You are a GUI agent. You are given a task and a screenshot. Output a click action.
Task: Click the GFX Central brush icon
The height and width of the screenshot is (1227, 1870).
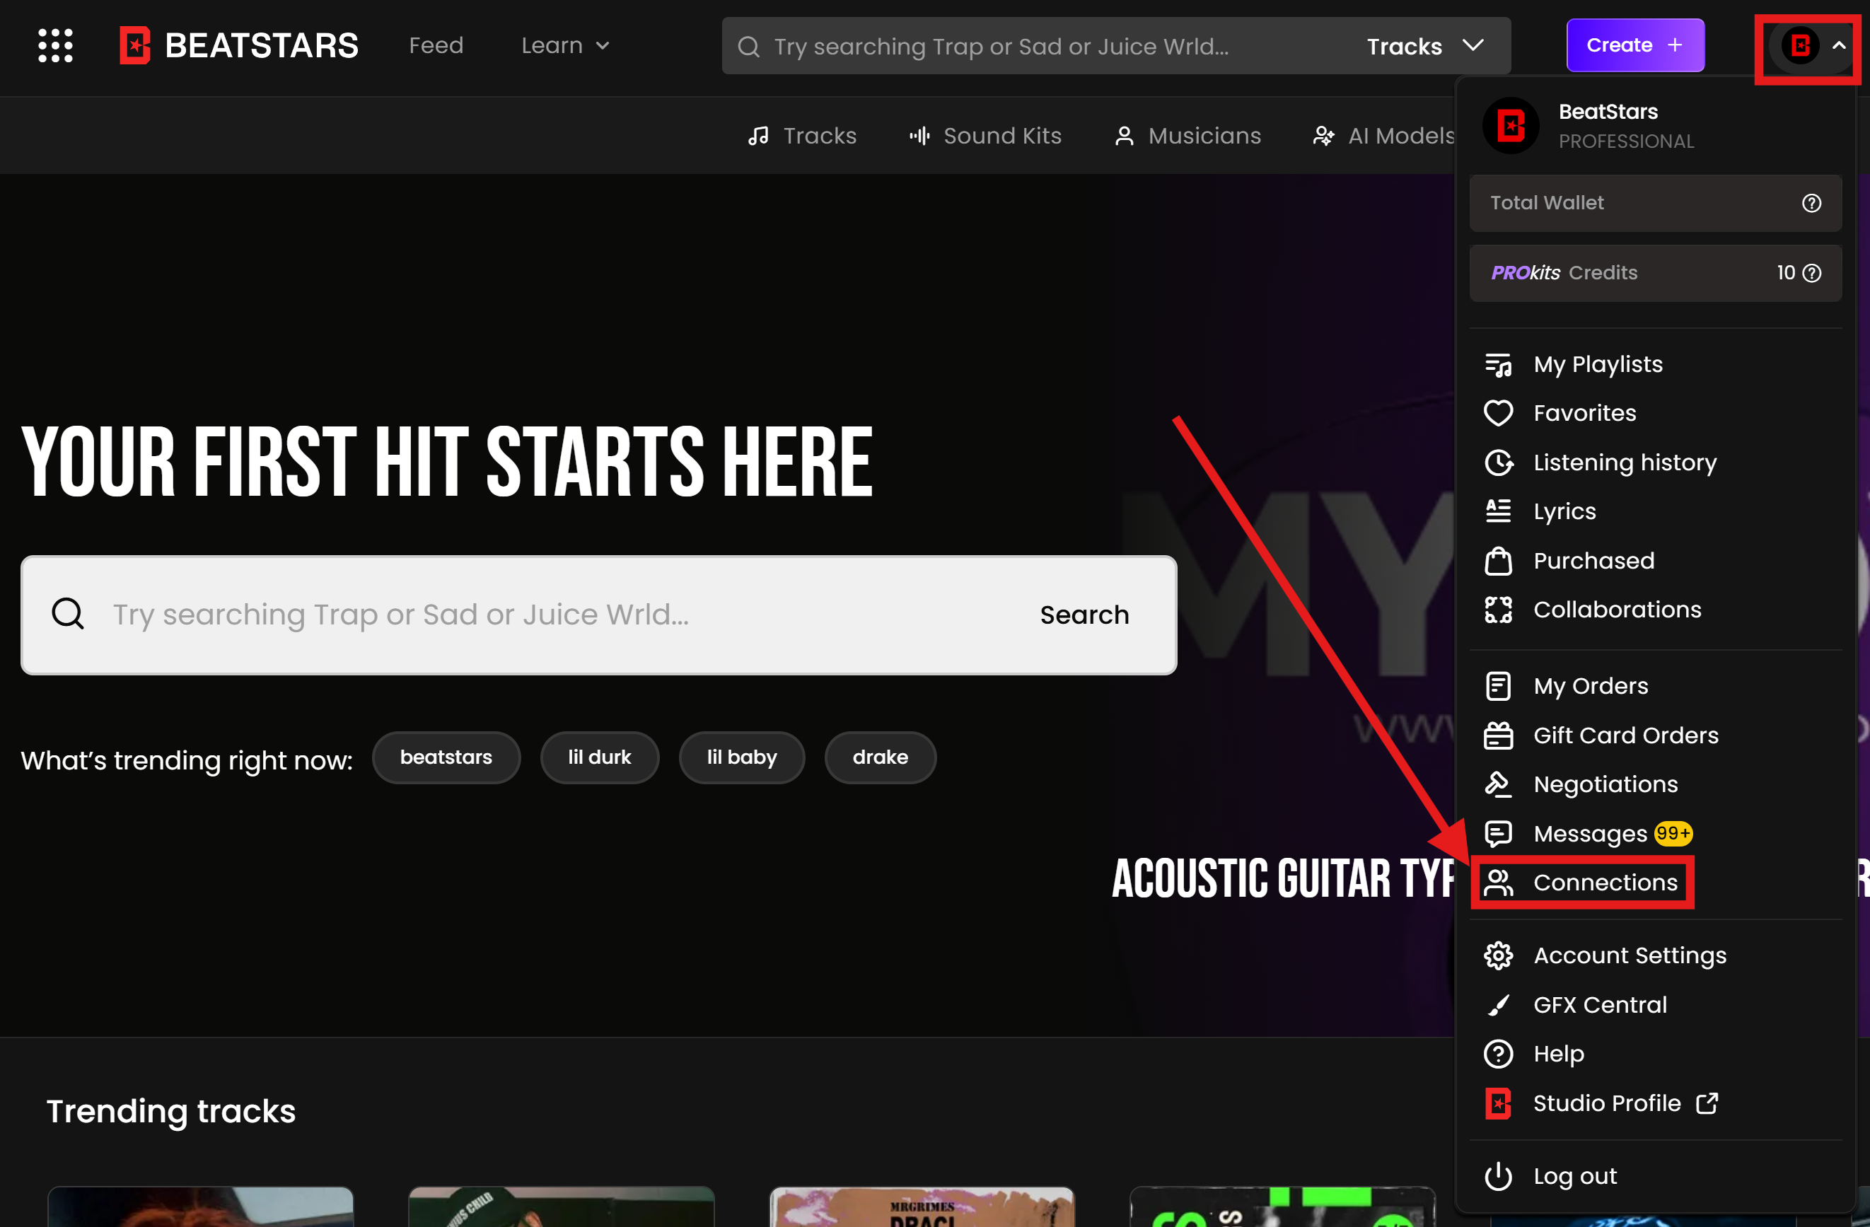pyautogui.click(x=1497, y=1005)
